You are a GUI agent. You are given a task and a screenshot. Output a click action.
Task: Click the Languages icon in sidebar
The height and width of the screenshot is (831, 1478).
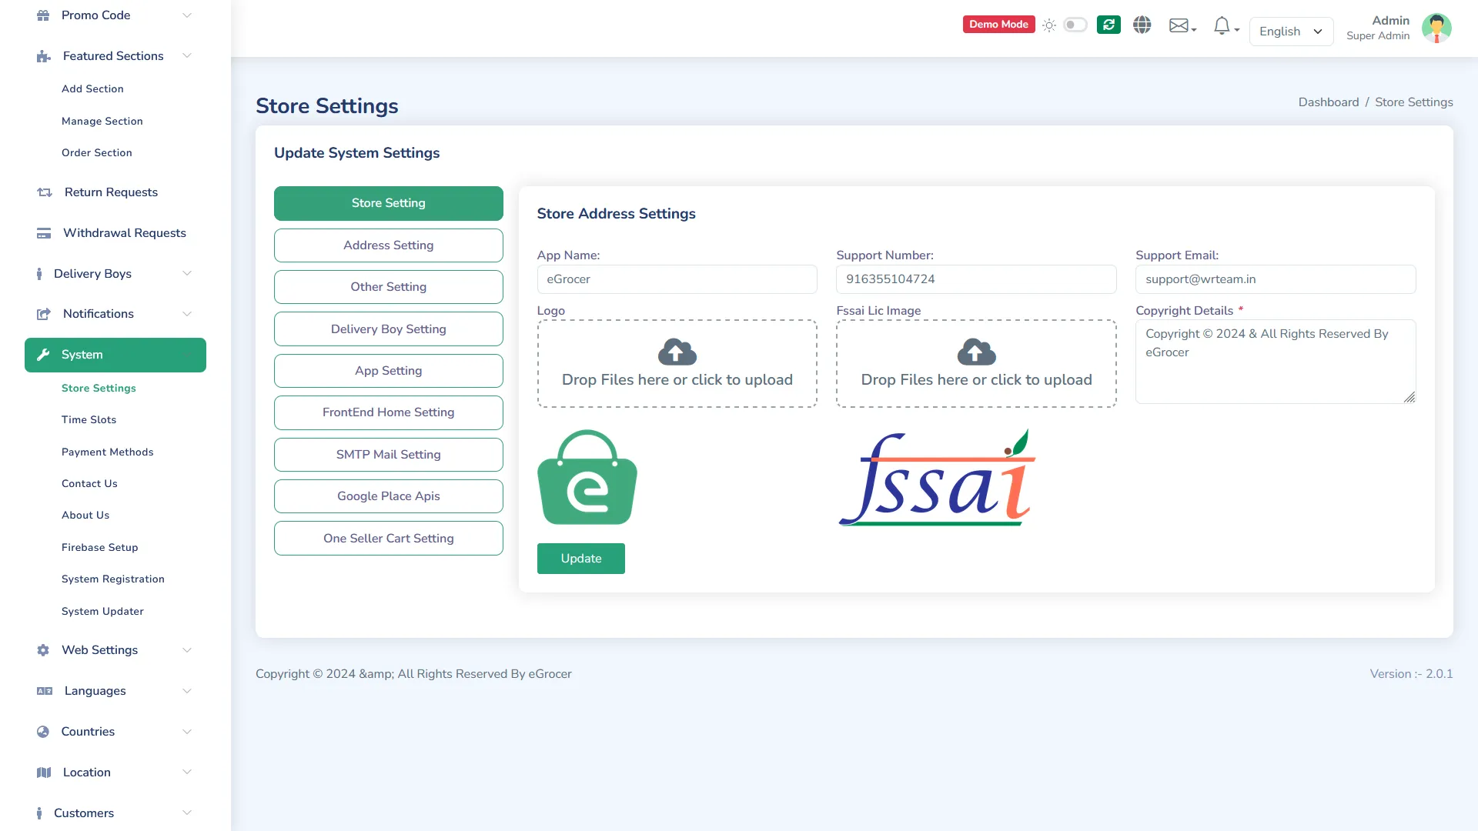(x=45, y=691)
